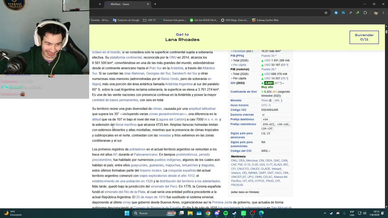This screenshot has height=218, width=388.
Task: Open the Windows Start menu
Action: [x=127, y=213]
